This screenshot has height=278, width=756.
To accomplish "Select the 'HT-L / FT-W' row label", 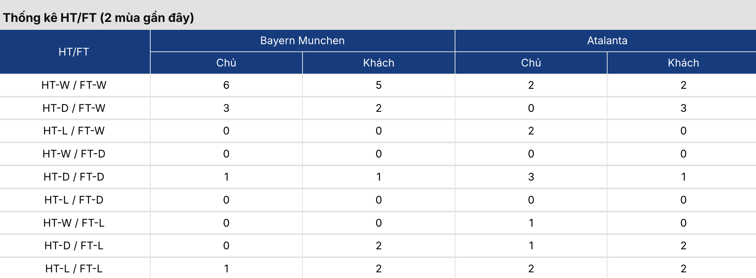I will [x=74, y=131].
